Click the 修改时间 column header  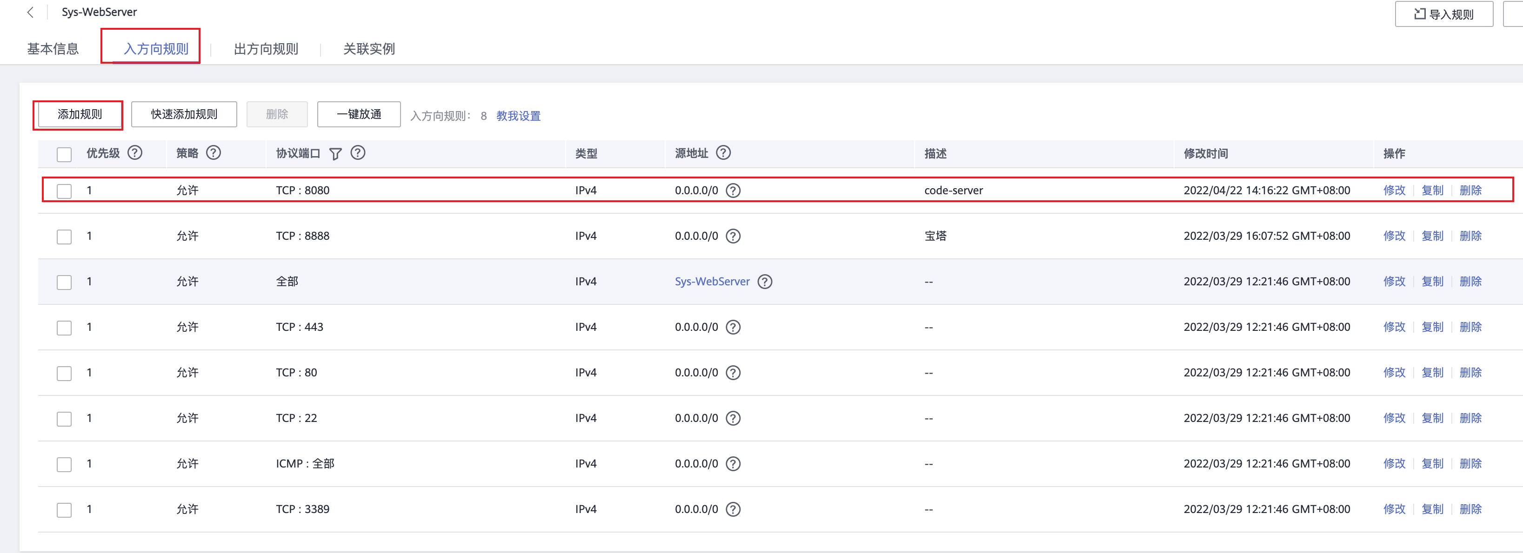pyautogui.click(x=1205, y=154)
